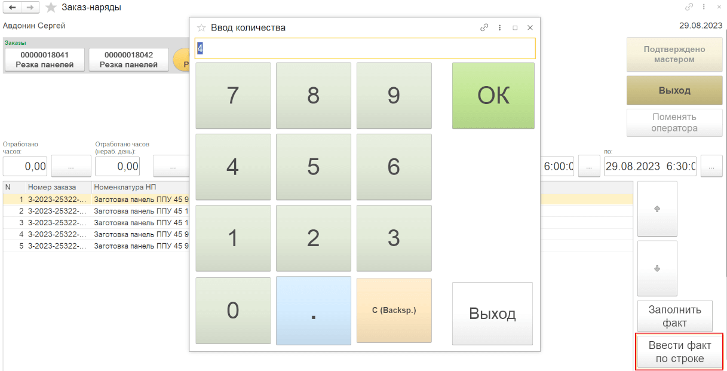Click the back navigation arrow

point(11,7)
